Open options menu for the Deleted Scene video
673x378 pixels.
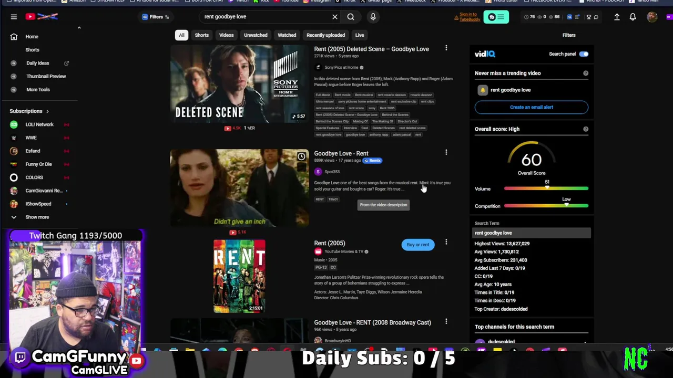pyautogui.click(x=446, y=48)
